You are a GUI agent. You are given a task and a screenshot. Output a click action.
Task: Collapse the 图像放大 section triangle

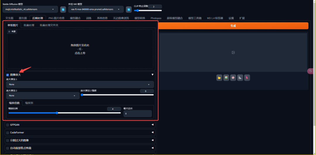(x=152, y=75)
